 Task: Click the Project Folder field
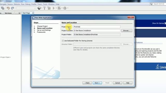click(97, 34)
